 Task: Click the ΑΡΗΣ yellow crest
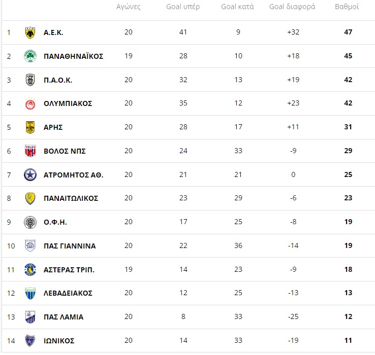30,127
